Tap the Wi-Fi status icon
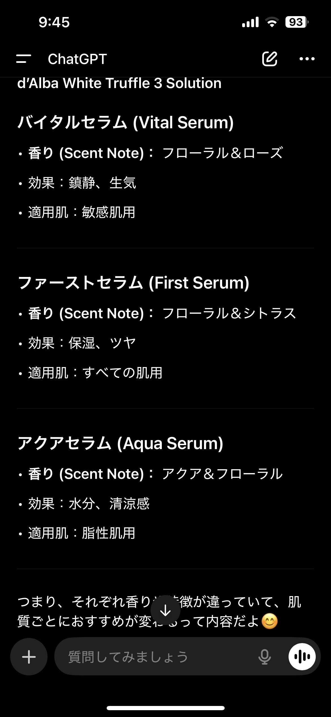Viewport: 331px width, 717px height. (x=272, y=22)
